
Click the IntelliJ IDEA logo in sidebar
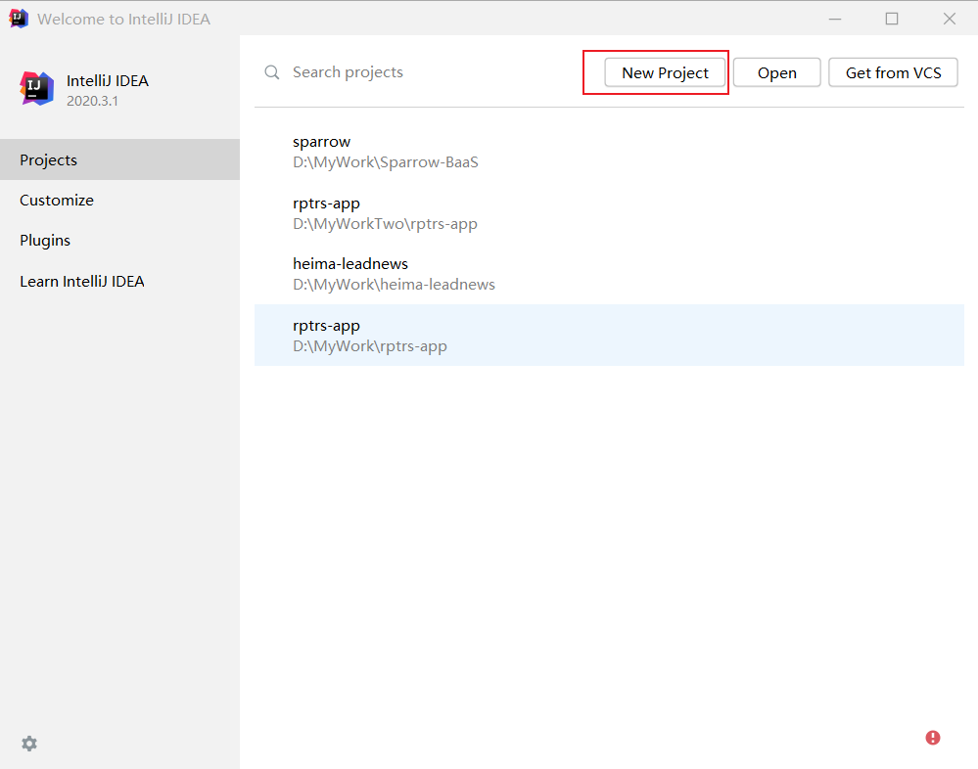click(x=37, y=88)
